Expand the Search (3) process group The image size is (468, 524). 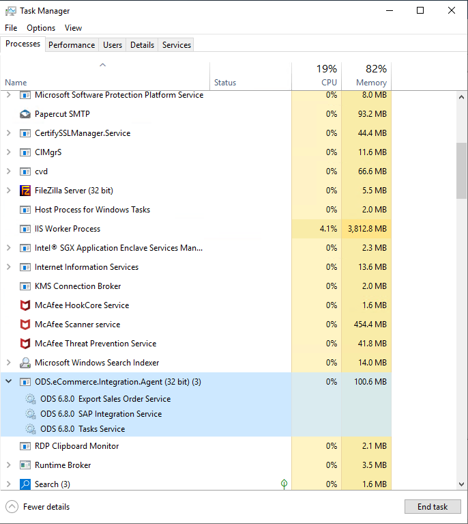[9, 484]
